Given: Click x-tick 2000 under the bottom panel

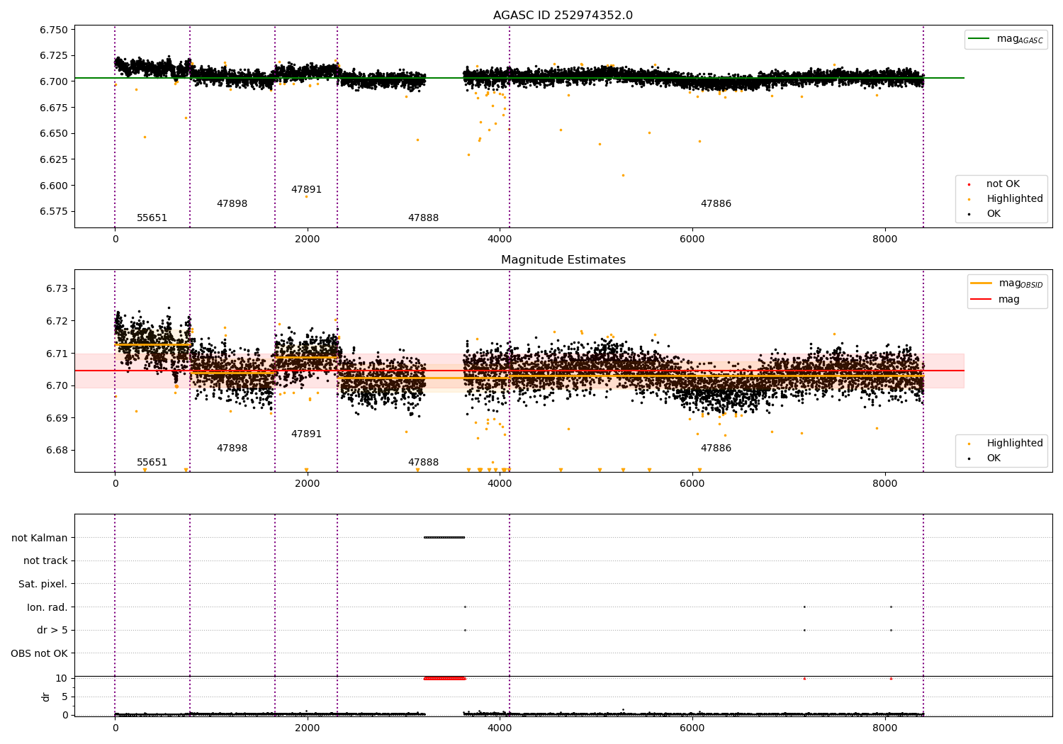Looking at the screenshot, I should tap(308, 728).
